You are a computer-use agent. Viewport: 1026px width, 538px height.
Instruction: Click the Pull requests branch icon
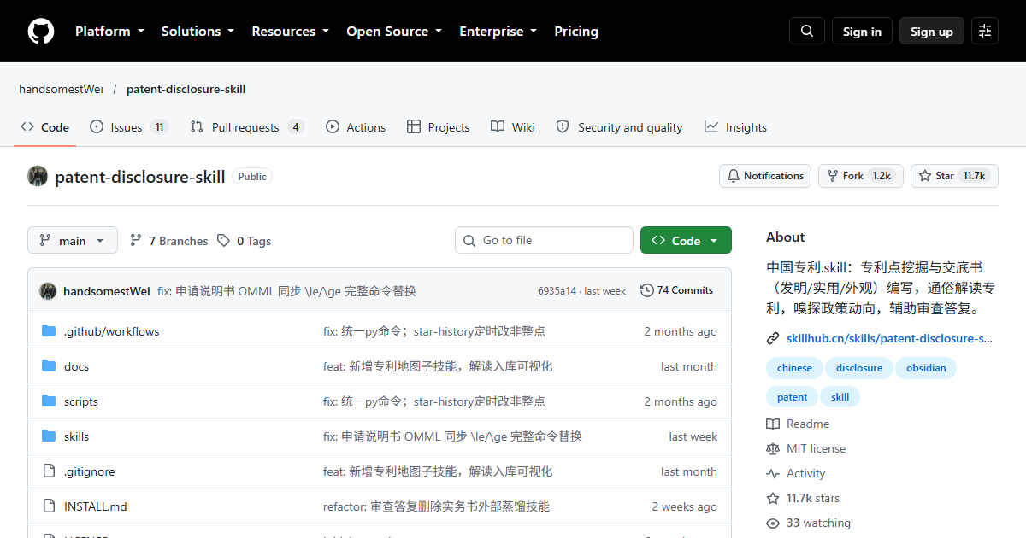[197, 126]
